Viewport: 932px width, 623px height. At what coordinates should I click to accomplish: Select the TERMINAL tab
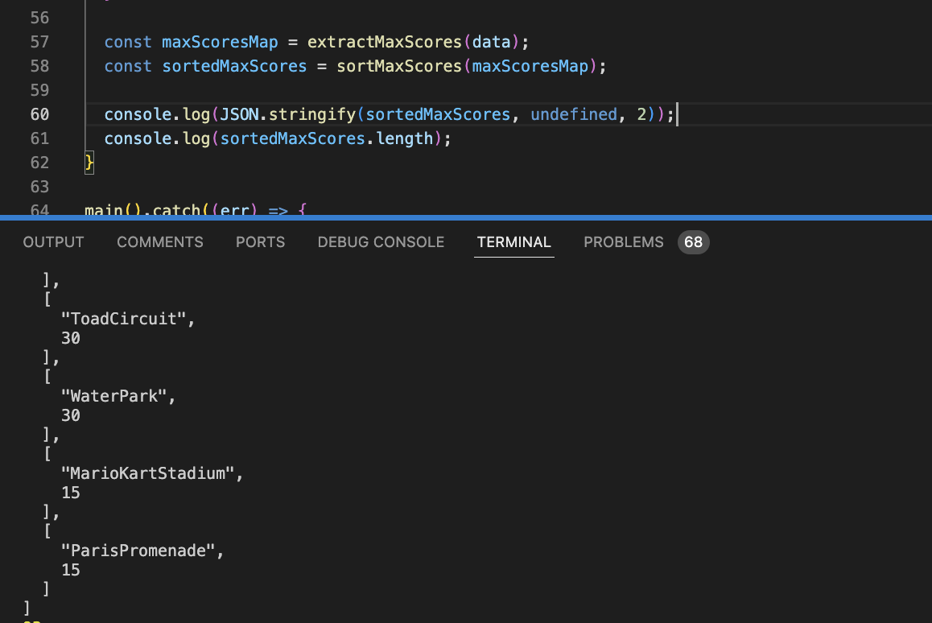pyautogui.click(x=513, y=242)
